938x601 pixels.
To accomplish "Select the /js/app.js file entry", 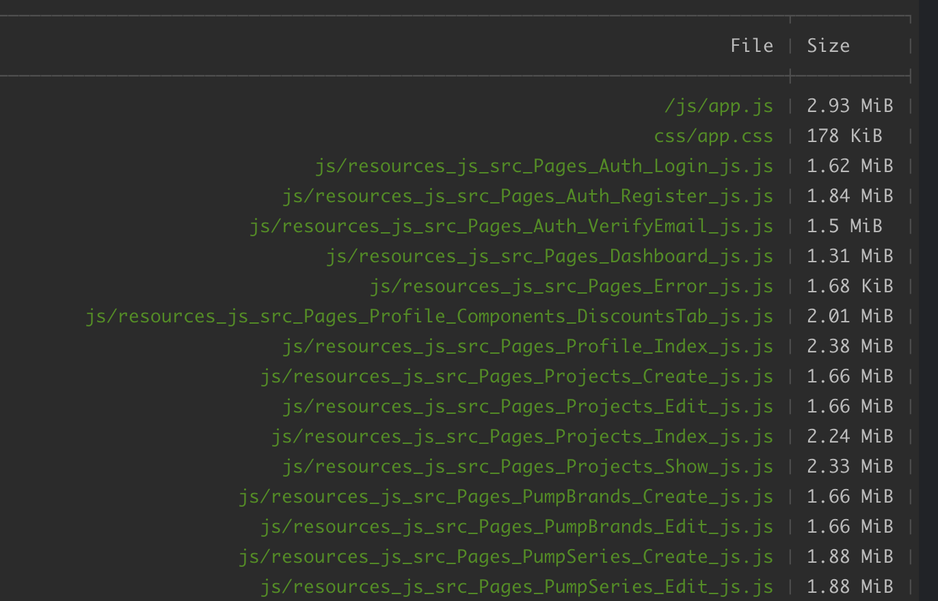I will click(x=718, y=106).
